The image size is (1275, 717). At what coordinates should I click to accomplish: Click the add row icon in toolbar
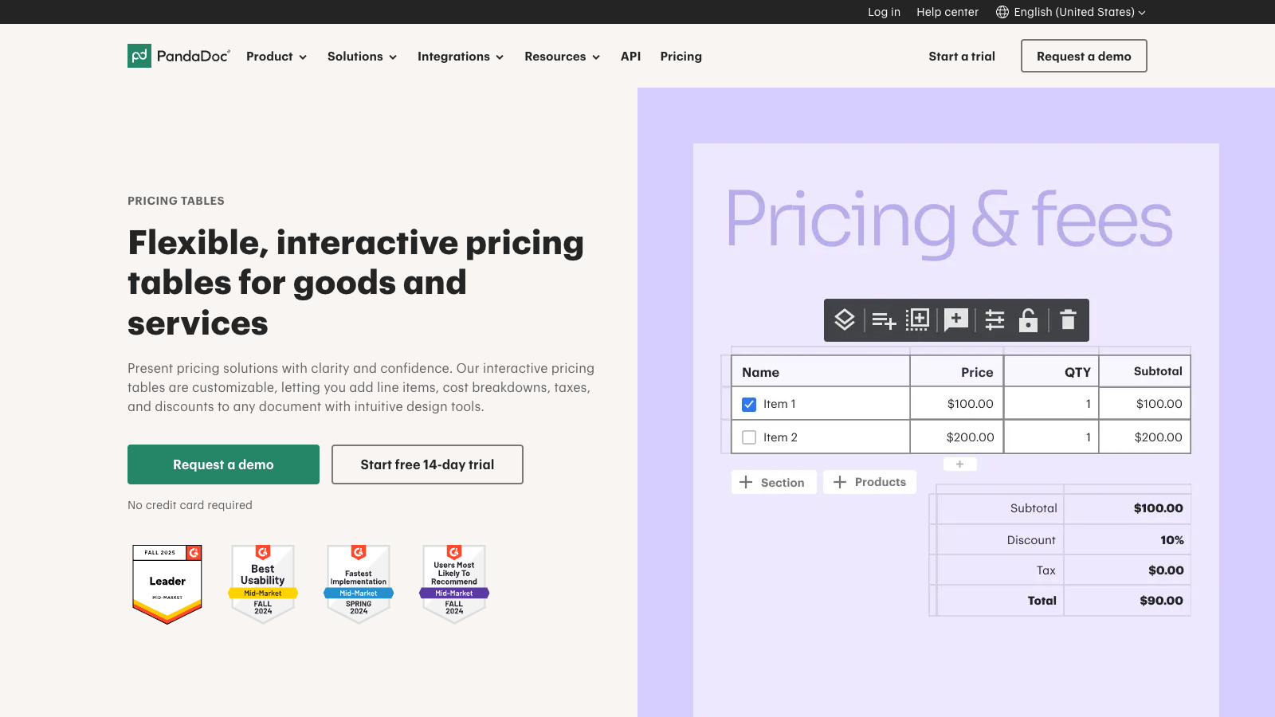(884, 320)
